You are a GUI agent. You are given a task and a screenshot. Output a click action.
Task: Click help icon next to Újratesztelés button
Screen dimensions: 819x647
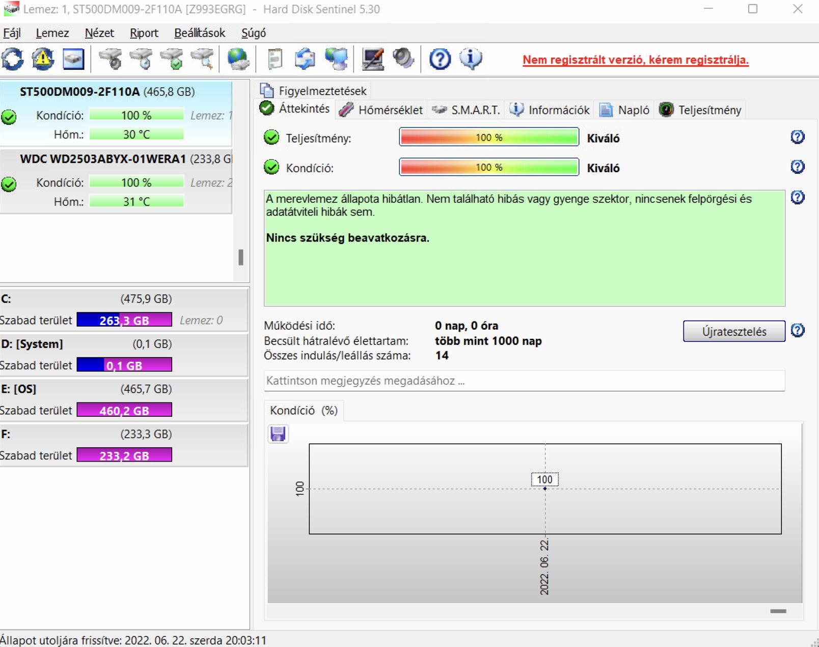pos(798,331)
